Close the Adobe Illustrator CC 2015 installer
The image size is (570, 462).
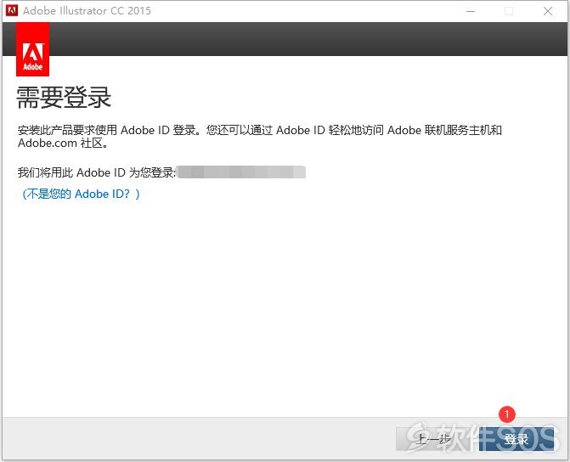[548, 11]
